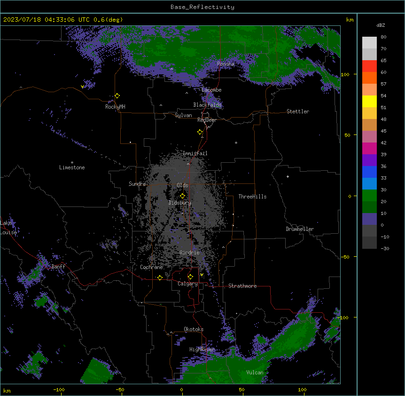Click the -100 tick on bottom axis
The height and width of the screenshot is (396, 405).
pos(59,389)
